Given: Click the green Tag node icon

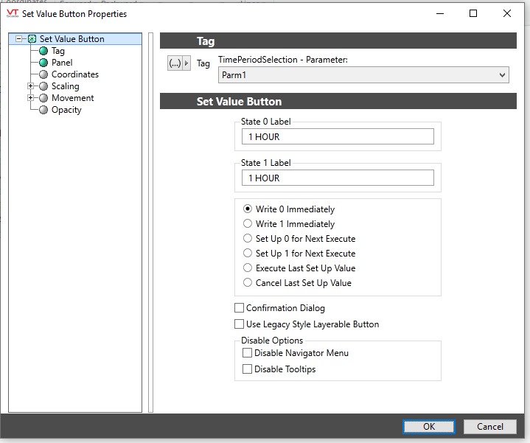Looking at the screenshot, I should (43, 51).
